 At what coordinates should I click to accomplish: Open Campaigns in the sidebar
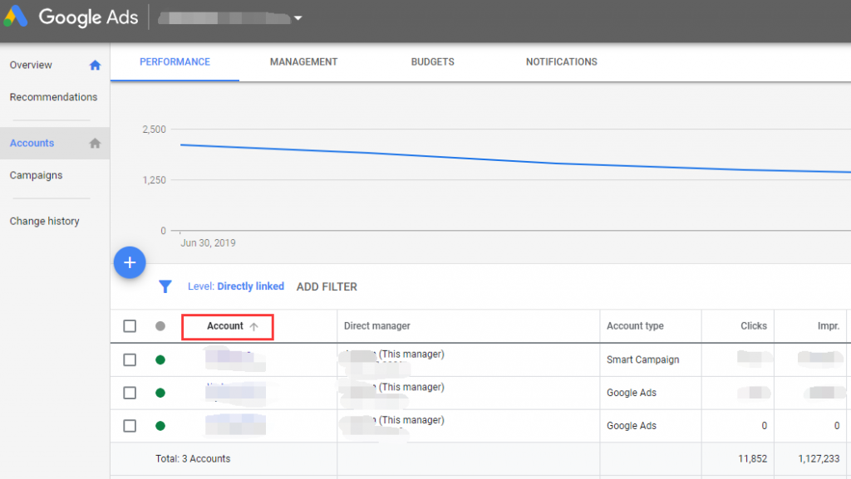tap(36, 175)
